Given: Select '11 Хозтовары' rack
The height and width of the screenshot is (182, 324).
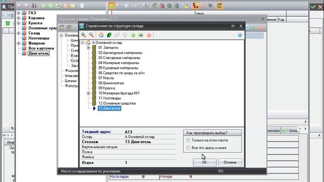Looking at the screenshot, I should tap(110, 98).
